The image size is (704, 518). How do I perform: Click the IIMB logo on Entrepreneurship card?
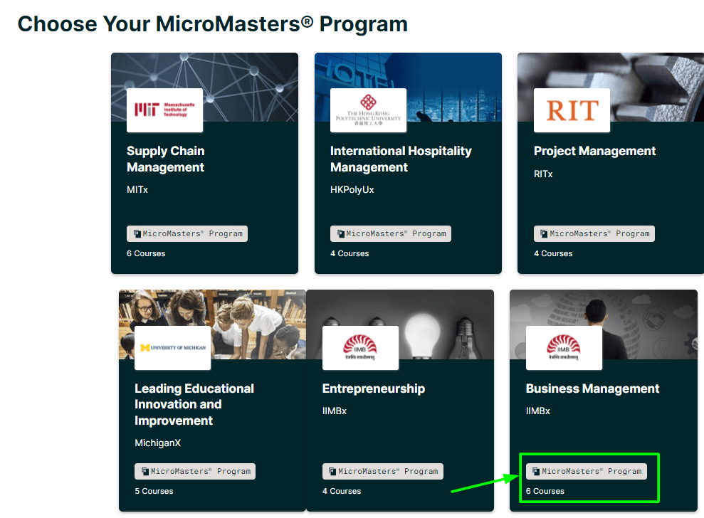point(360,348)
